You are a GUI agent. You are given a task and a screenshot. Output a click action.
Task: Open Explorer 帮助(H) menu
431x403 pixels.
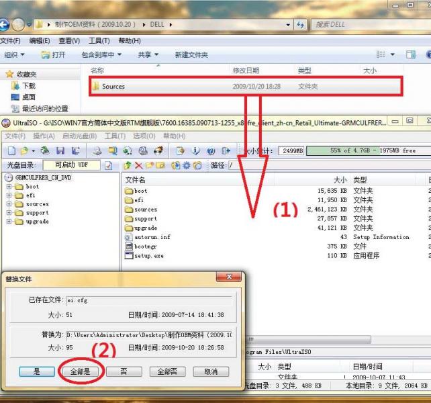[x=130, y=41]
